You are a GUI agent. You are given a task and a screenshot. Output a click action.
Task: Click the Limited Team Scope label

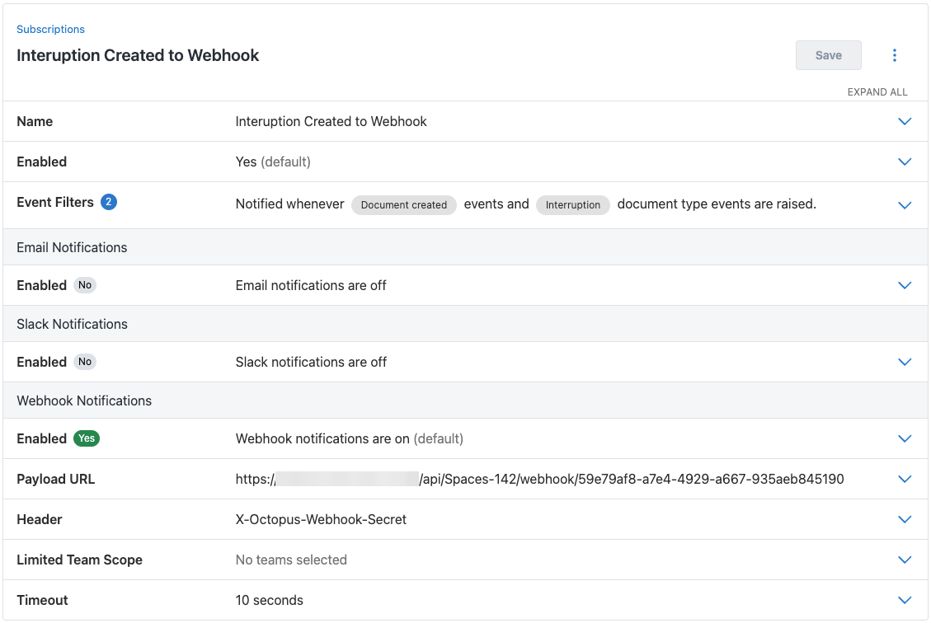[79, 560]
